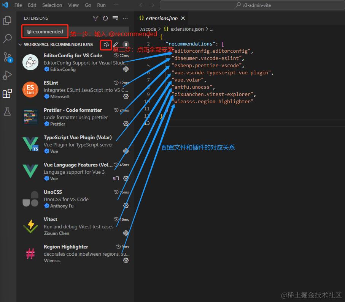Click the recommendations count badge 8
Viewport: 345px width, 302px height.
126,44
